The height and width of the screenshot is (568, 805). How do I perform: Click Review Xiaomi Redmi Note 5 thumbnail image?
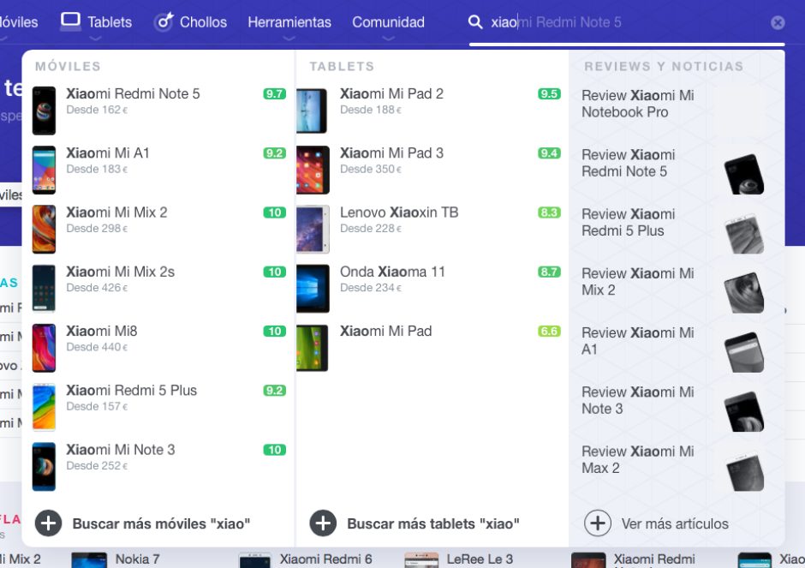coord(744,174)
